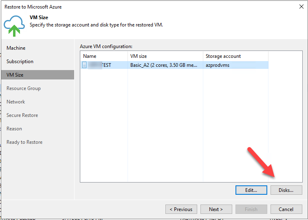This screenshot has width=308, height=220.
Task: Select the TEST VM name cell
Action: click(104, 65)
